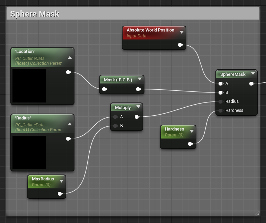Image resolution: width=266 pixels, height=223 pixels.
Task: Expand the SphereMask node preview arrow
Action: pyautogui.click(x=253, y=73)
